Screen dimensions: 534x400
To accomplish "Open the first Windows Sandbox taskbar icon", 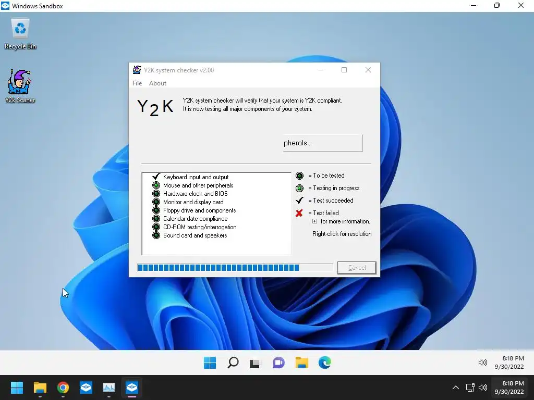I will [86, 387].
